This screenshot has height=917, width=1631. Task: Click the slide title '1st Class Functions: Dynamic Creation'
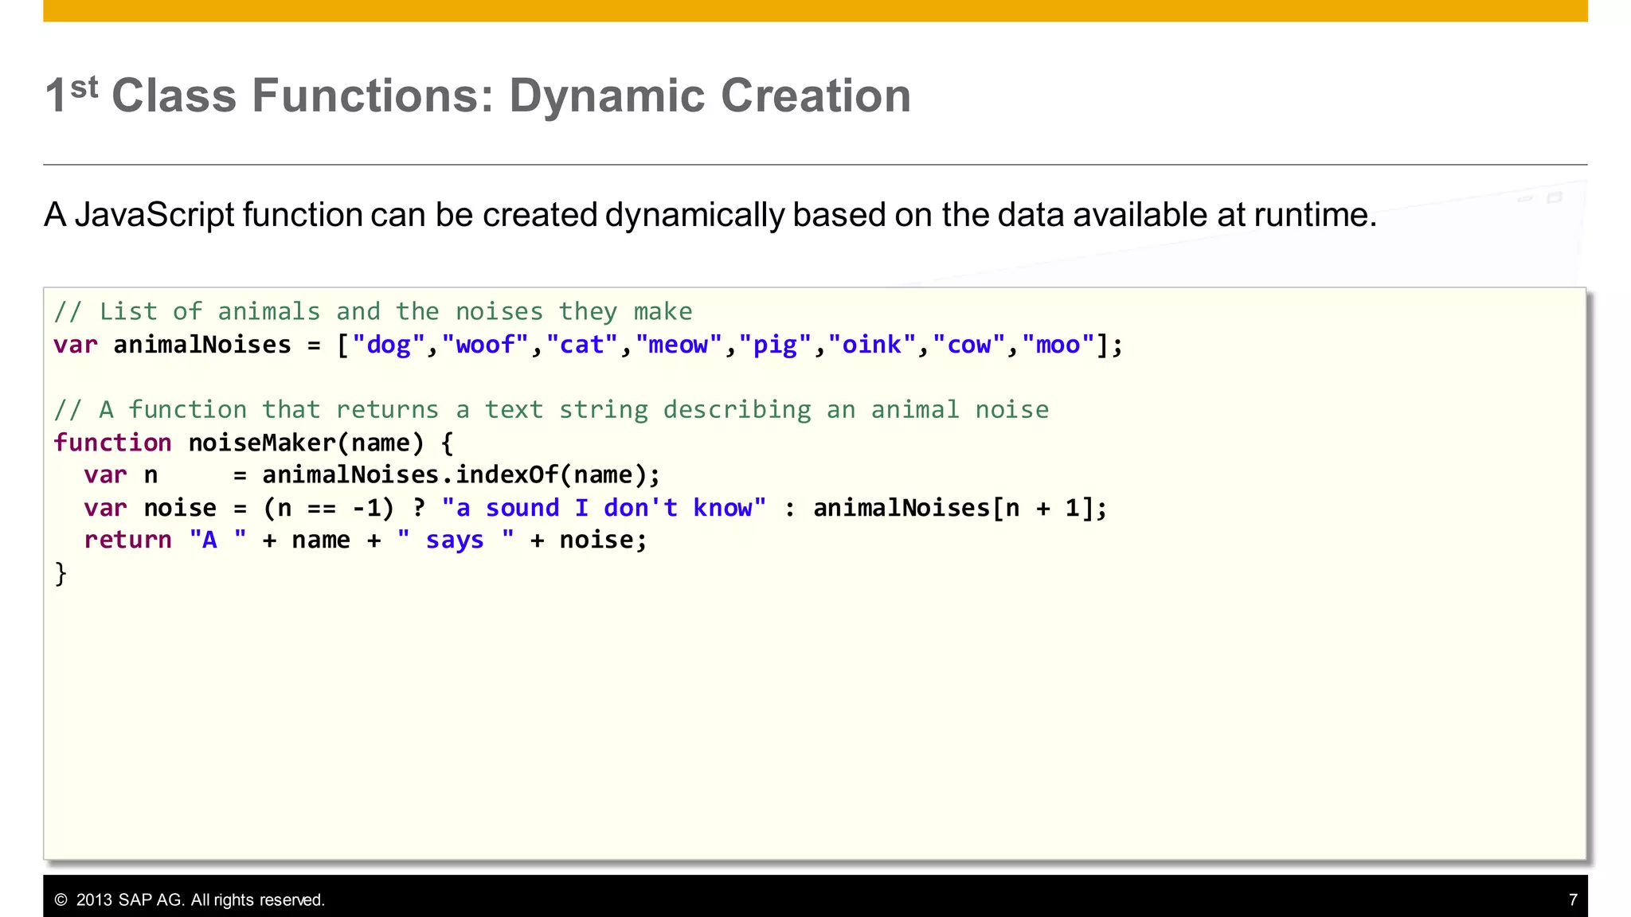[478, 96]
